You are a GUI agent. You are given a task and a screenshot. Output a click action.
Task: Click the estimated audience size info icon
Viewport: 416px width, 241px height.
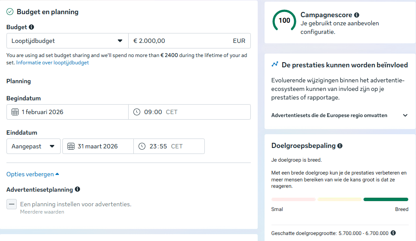click(393, 233)
